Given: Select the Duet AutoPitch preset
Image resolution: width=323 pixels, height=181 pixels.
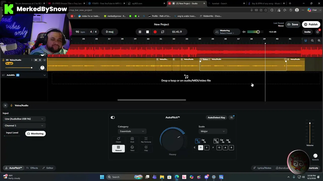Looking at the screenshot, I should click(132, 140).
